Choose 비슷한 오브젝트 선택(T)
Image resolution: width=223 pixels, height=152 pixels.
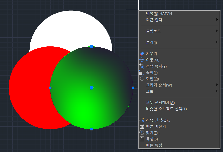point(179,109)
